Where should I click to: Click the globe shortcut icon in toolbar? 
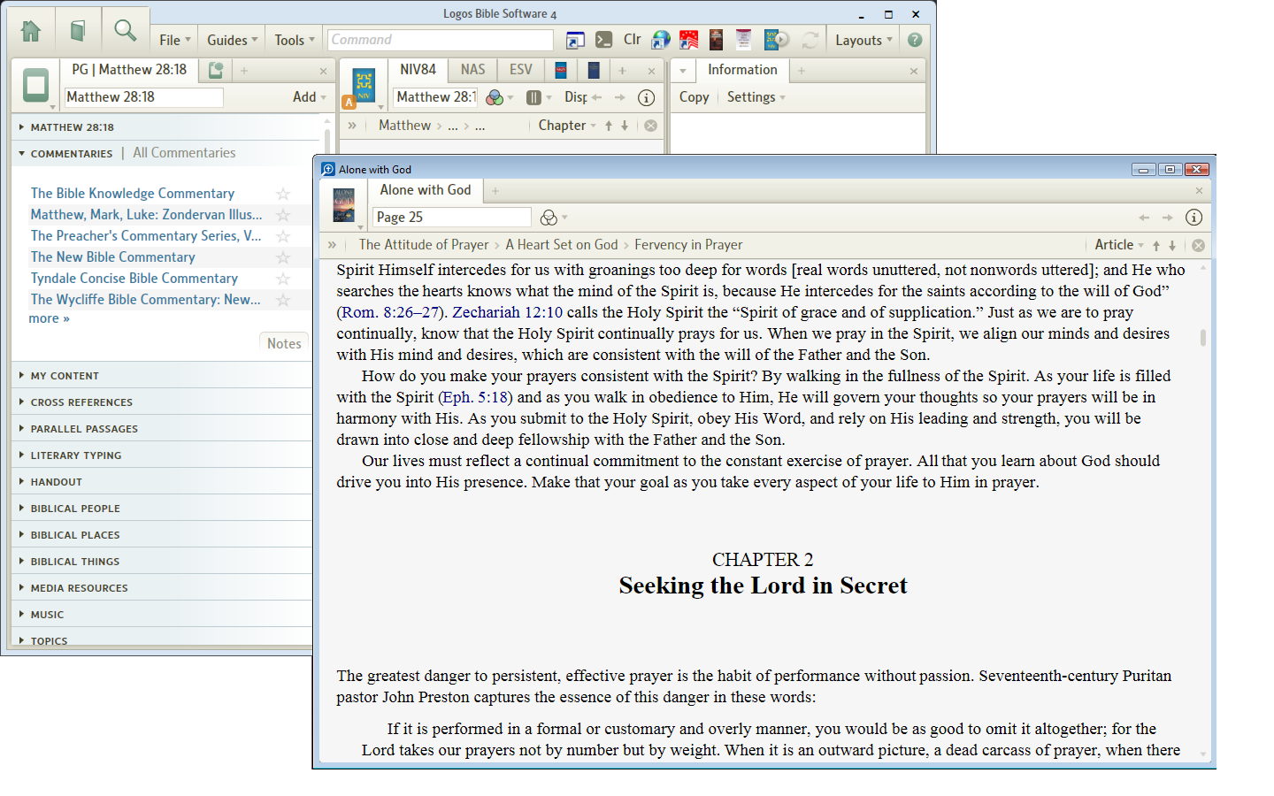coord(661,40)
